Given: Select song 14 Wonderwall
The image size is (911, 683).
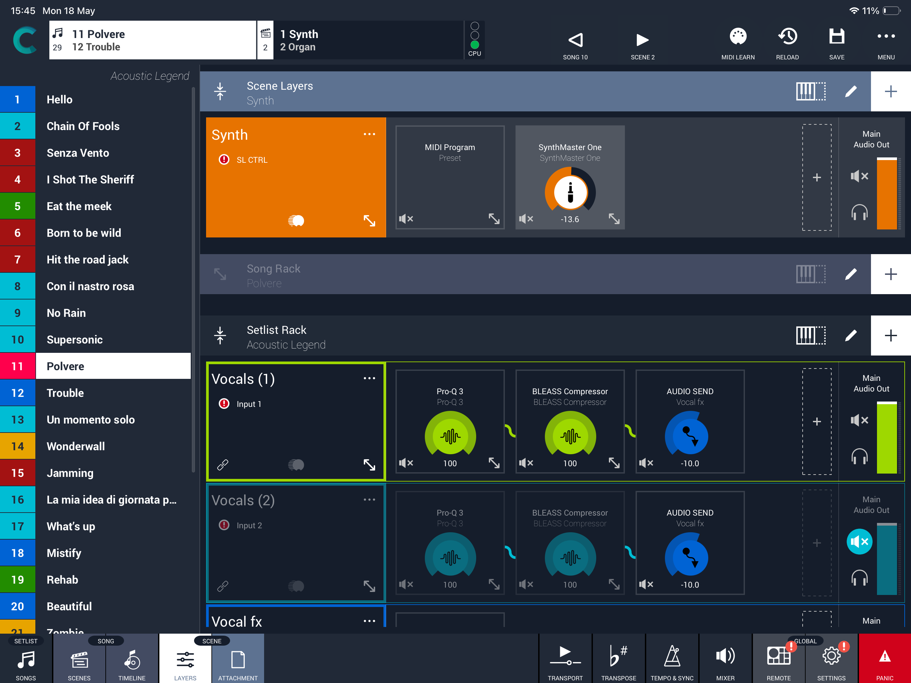Looking at the screenshot, I should pos(96,446).
